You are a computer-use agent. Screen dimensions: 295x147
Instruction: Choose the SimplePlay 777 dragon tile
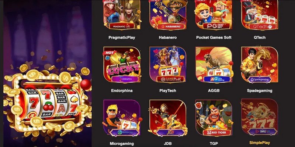coord(260,117)
